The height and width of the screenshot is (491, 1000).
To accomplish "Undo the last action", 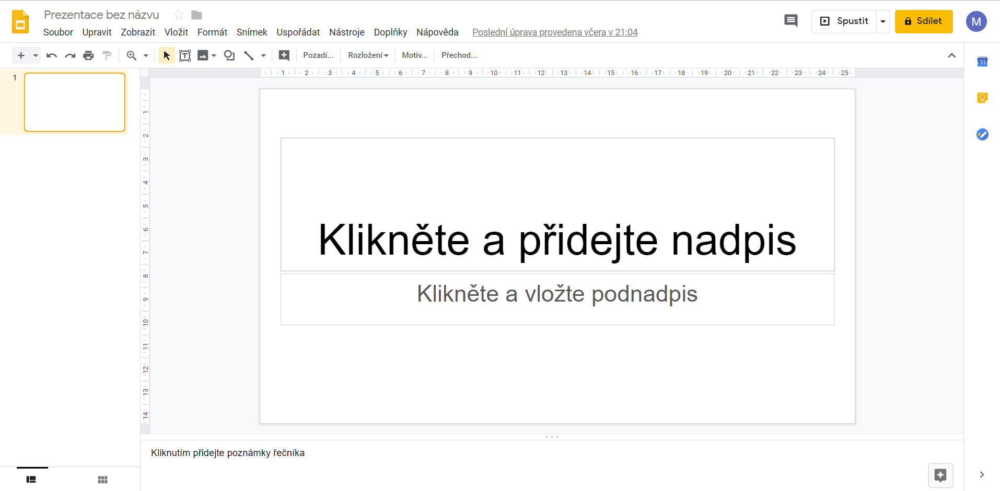I will pos(51,55).
